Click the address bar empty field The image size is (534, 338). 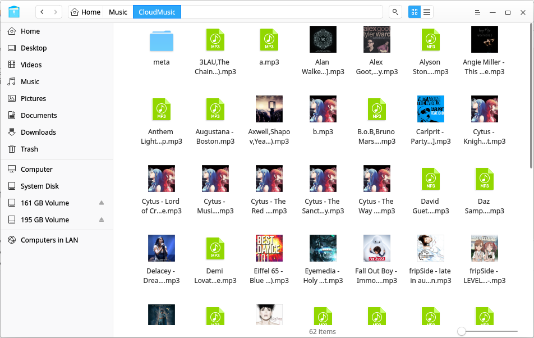[282, 12]
